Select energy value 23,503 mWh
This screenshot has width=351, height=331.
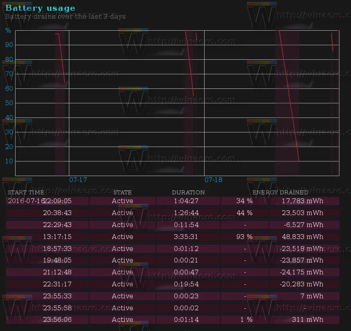(302, 213)
